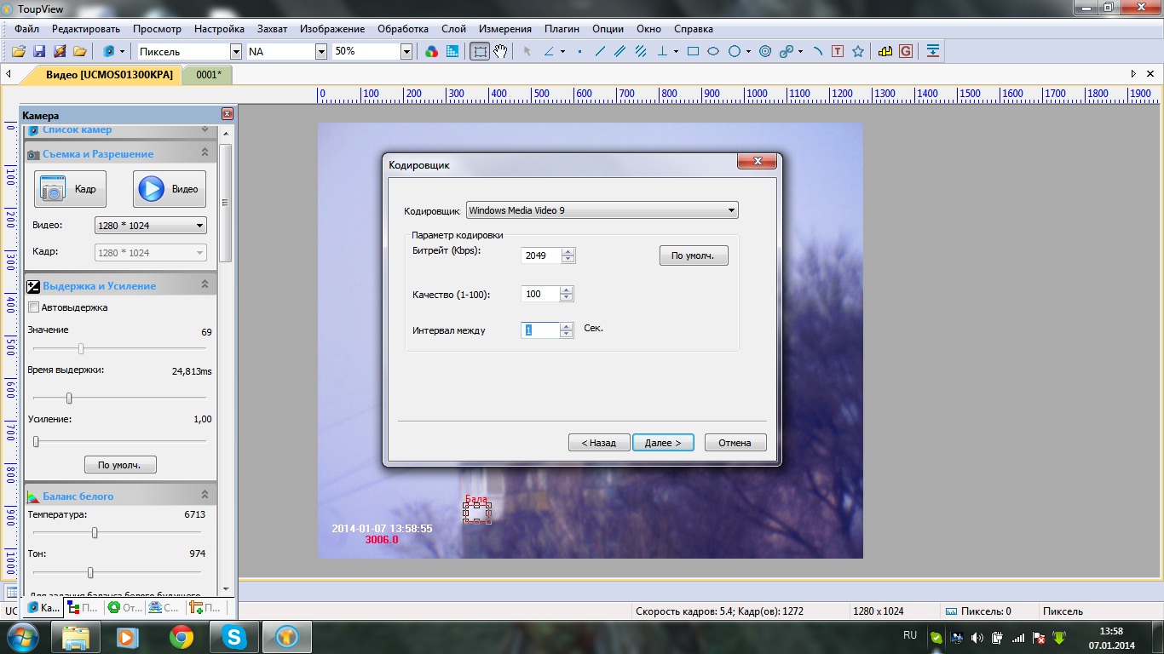Collapse the Выдержка и Усиление section
Screen dimensions: 1164x654
click(x=205, y=285)
